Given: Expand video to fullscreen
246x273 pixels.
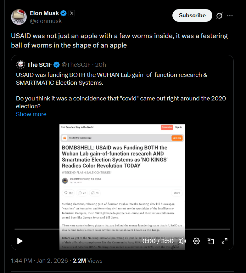Looking at the screenshot, I should [x=225, y=241].
